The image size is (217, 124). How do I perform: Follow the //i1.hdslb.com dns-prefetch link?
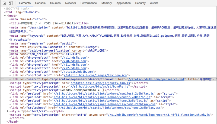pos(74,65)
